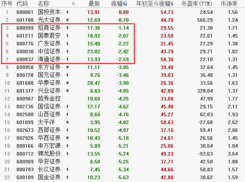Viewport: 245px width, 182px height.
Task: Click the marker icon beside 山西证券
Action: 67,114
